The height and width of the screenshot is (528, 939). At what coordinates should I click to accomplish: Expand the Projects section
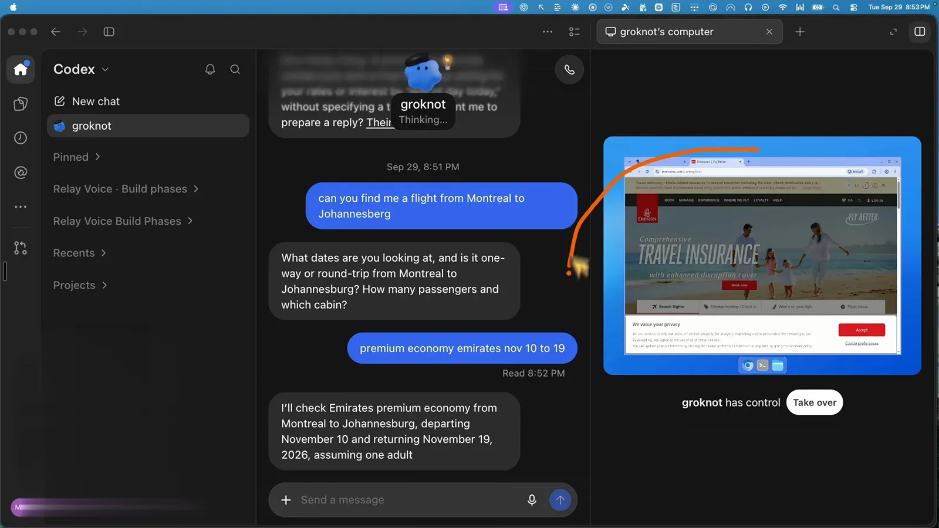[80, 285]
